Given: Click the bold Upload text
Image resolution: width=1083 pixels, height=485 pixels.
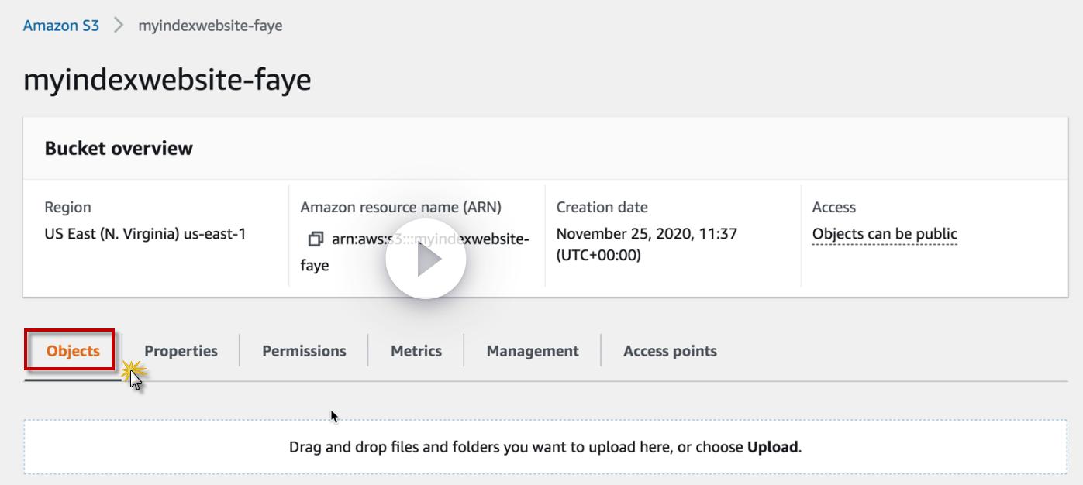Looking at the screenshot, I should (x=772, y=447).
